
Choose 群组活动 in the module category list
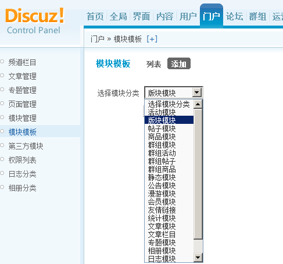[162, 153]
